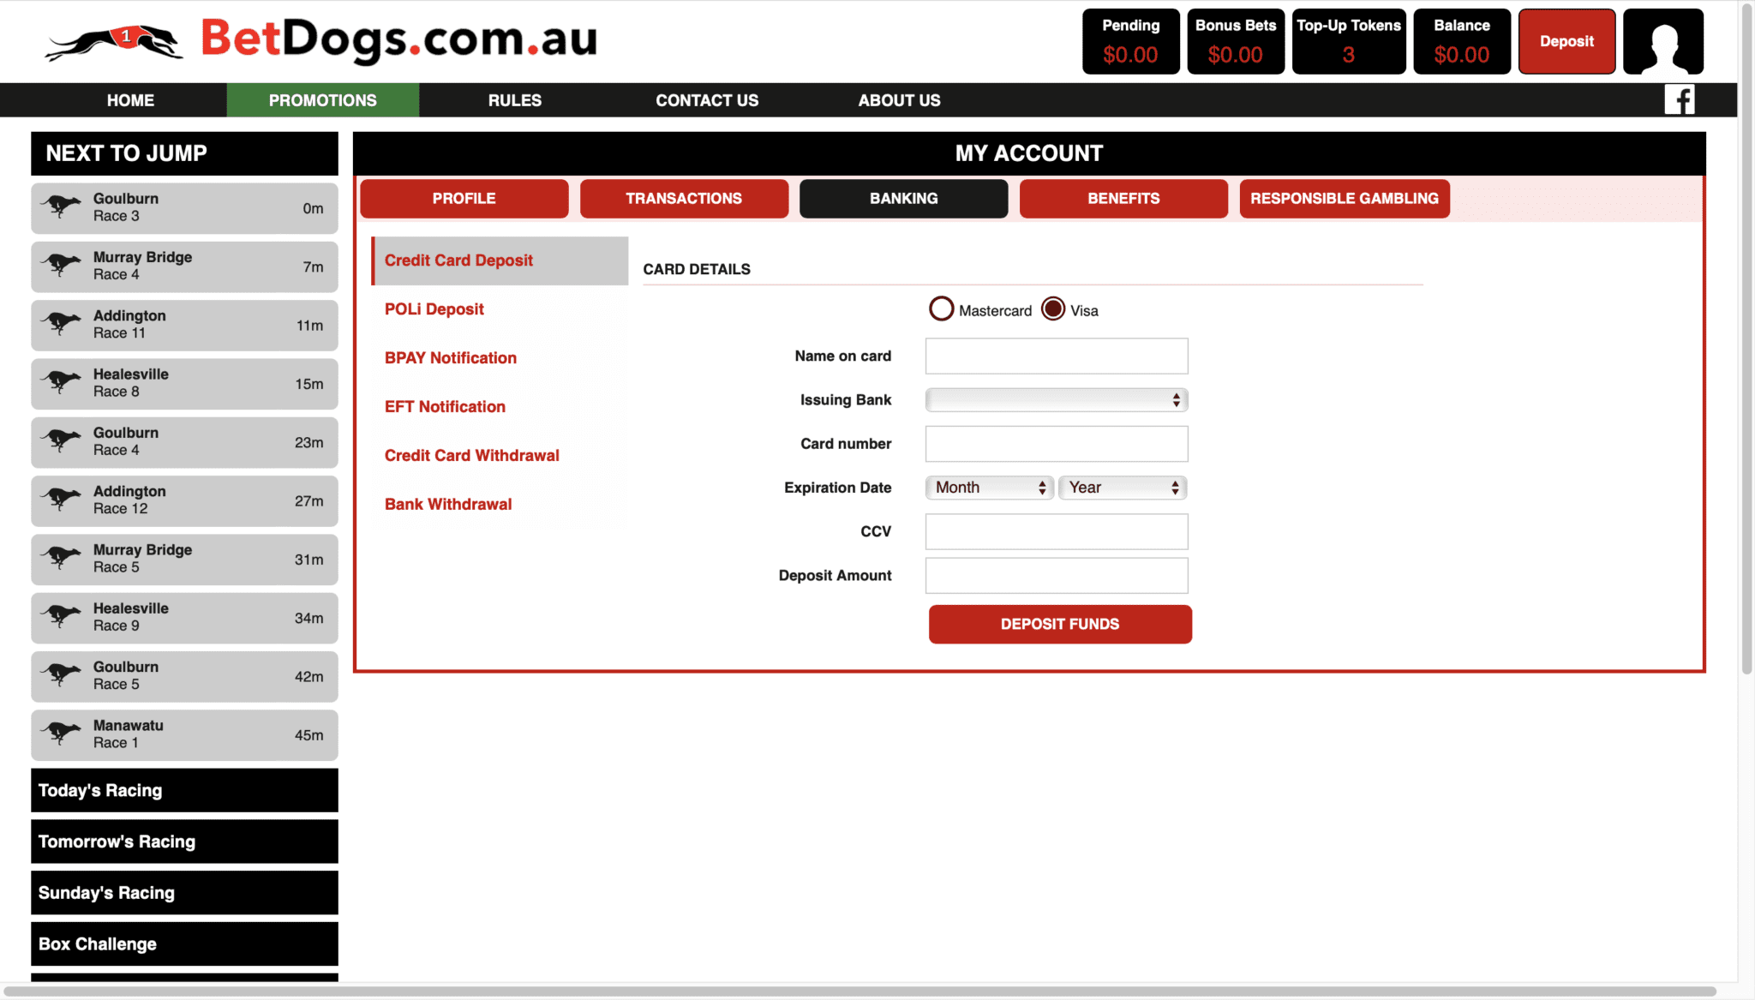Viewport: 1755px width, 1000px height.
Task: Select POLi Deposit option
Action: 500,309
